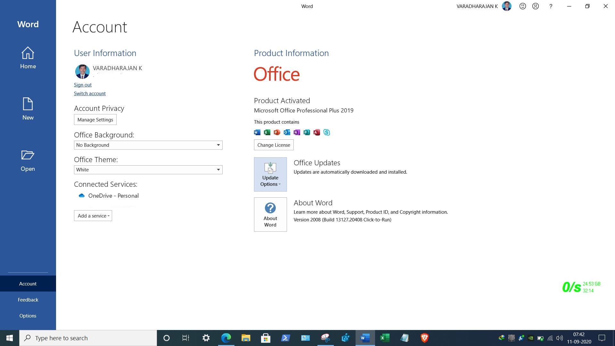This screenshot has height=346, width=615.
Task: Send a frown feedback face icon
Action: pos(536,6)
